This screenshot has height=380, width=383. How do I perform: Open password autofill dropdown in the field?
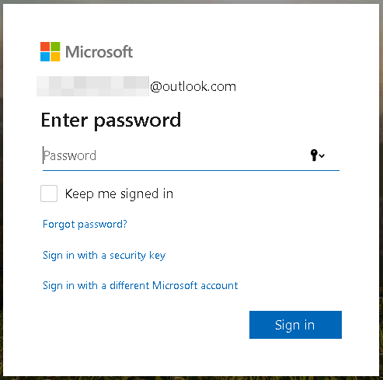[317, 155]
